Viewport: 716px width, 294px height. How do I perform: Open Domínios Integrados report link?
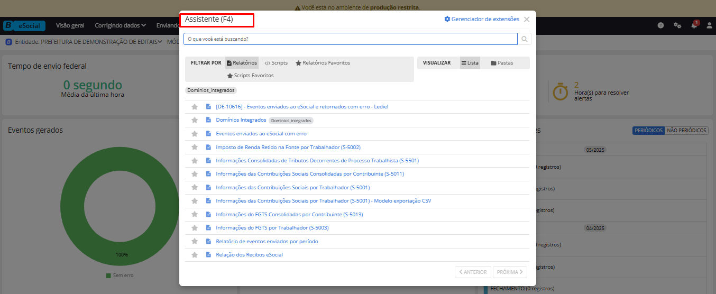[x=241, y=120]
